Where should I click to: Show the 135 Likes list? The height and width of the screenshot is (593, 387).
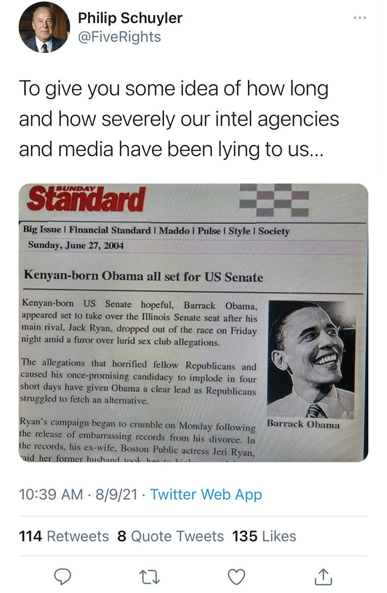click(x=264, y=536)
